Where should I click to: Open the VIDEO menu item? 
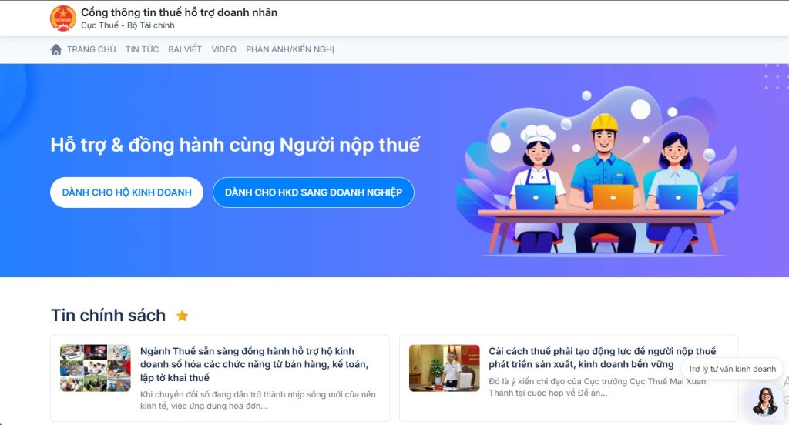click(223, 49)
